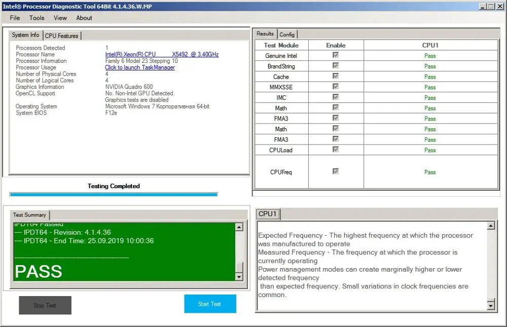Select the Results tab
The image size is (507, 327).
pyautogui.click(x=265, y=33)
